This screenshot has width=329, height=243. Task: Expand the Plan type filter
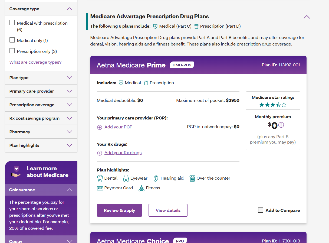click(x=41, y=78)
